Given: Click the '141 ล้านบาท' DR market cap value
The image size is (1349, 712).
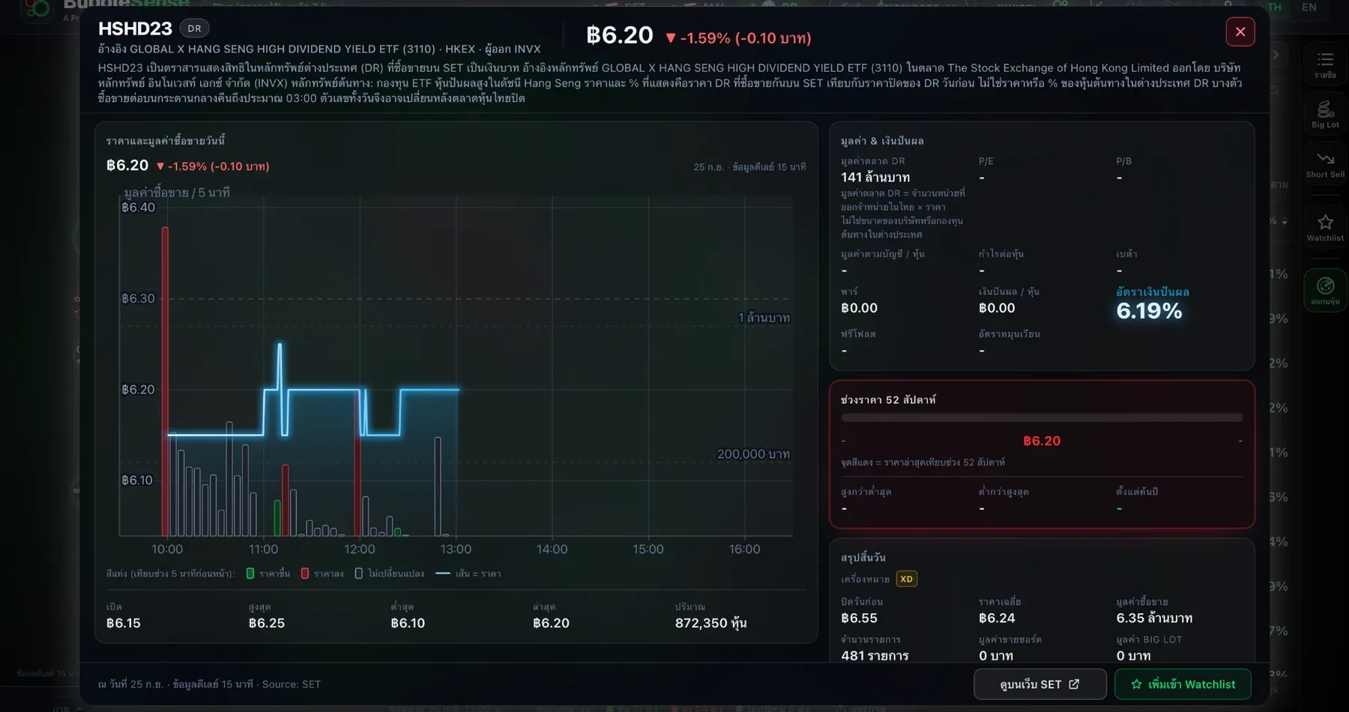Looking at the screenshot, I should pos(875,178).
